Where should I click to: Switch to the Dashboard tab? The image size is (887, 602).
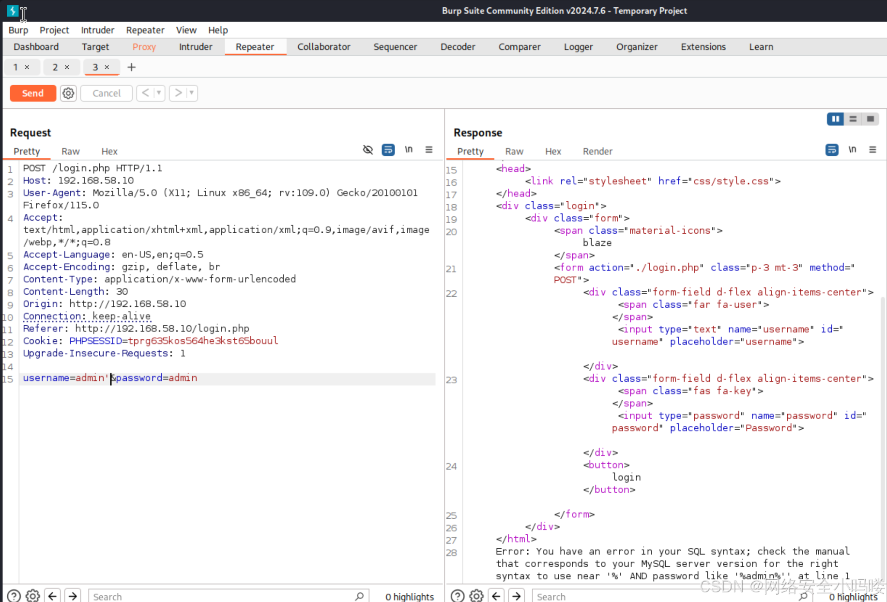(36, 47)
